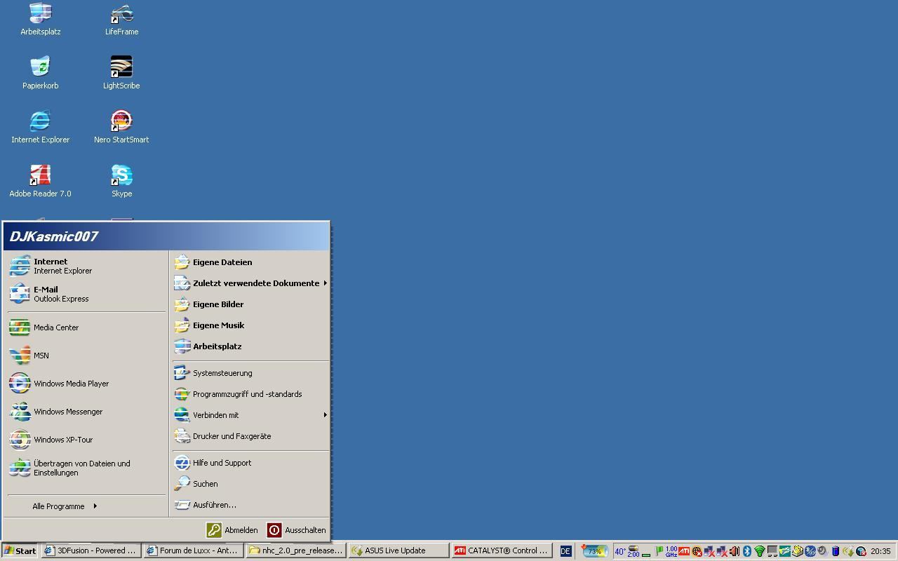
Task: Open Hilfe und Support
Action: point(250,463)
